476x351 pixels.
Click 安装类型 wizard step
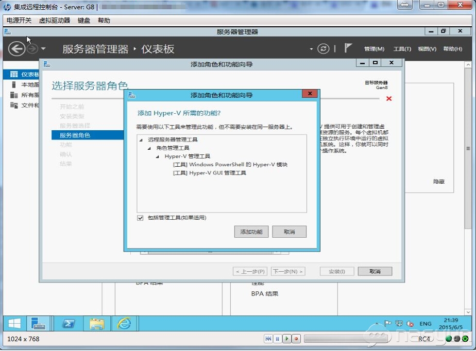[72, 116]
